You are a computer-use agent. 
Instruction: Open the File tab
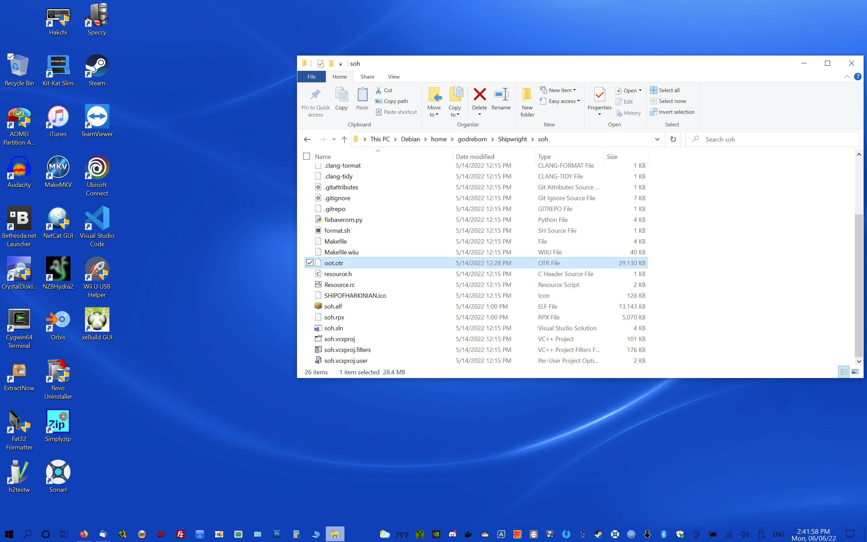coord(311,76)
